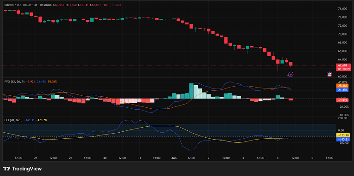Click the US flag economic event icon
The width and height of the screenshot is (354, 176).
pyautogui.click(x=330, y=74)
